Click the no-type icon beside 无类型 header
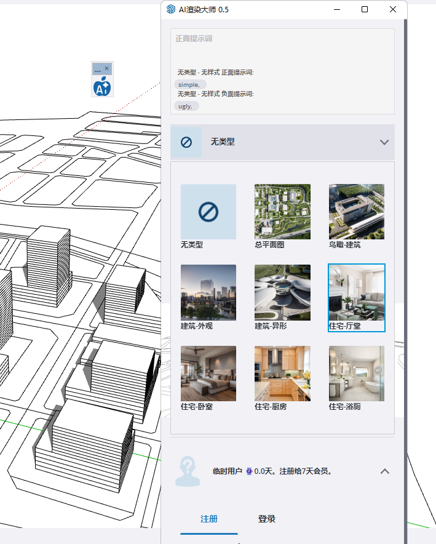Viewport: 436px width, 544px height. pos(186,142)
